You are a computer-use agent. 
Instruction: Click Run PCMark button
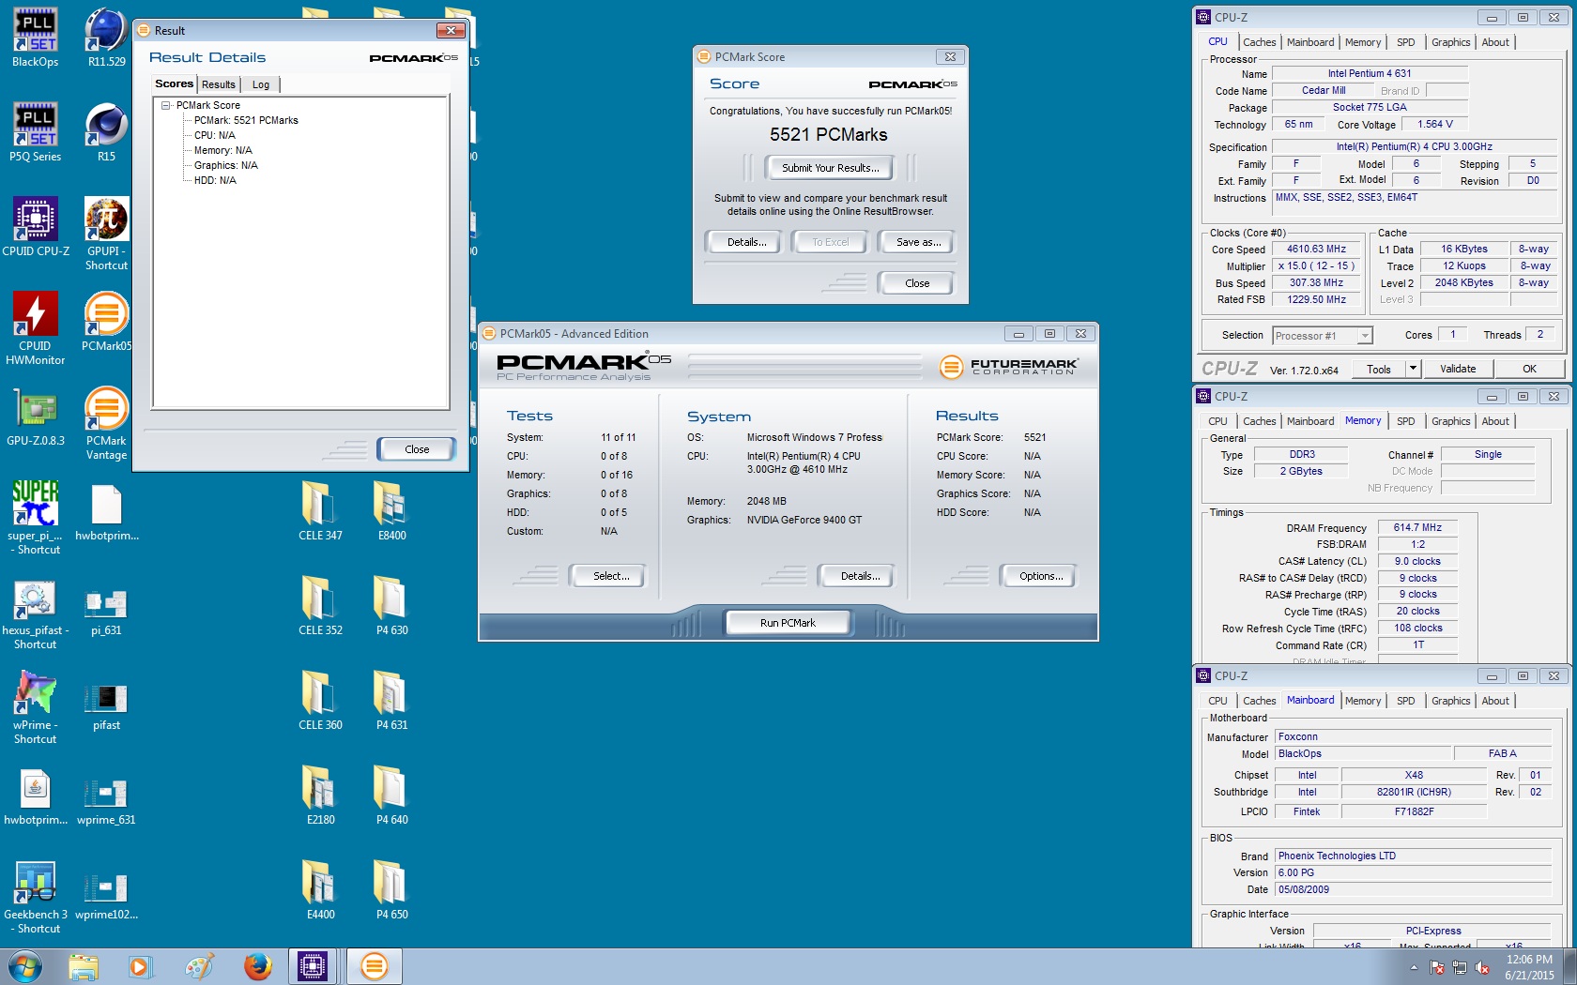[x=788, y=623]
